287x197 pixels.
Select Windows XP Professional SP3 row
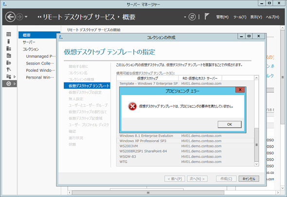pyautogui.click(x=185, y=141)
